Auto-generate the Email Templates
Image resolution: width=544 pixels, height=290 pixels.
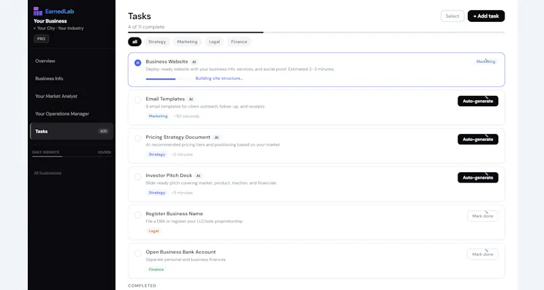click(x=478, y=101)
